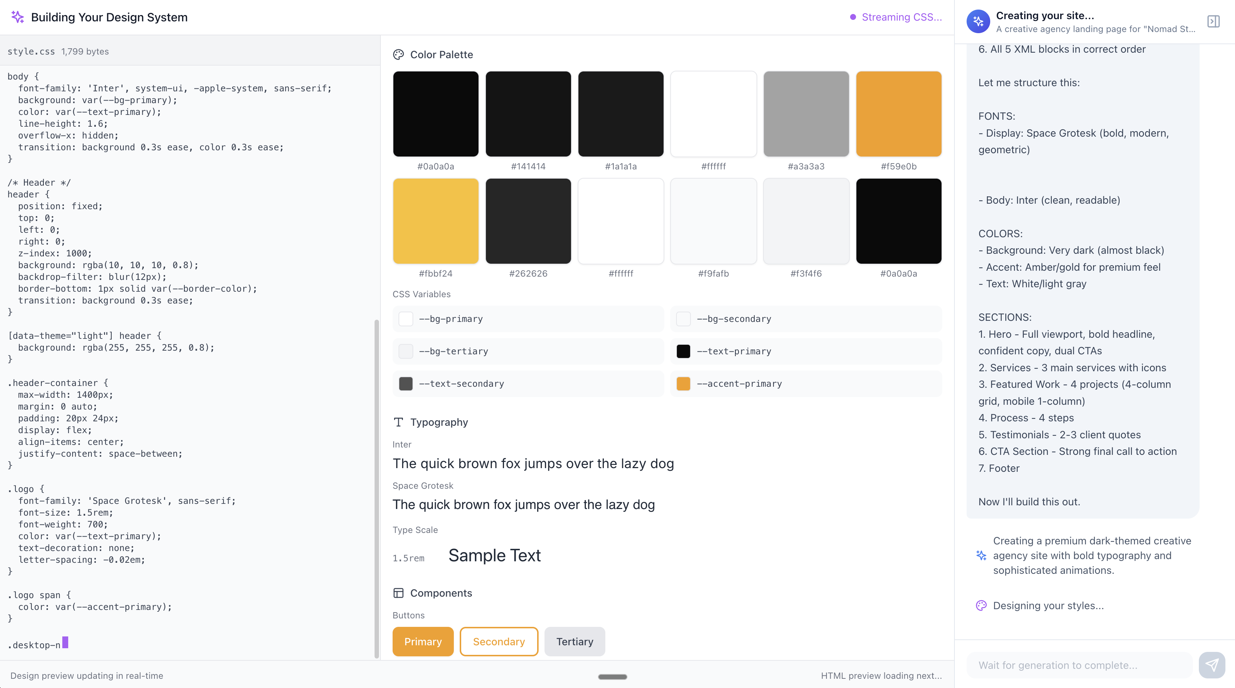Click the sparkle logo beside Building Your Design System

point(18,17)
